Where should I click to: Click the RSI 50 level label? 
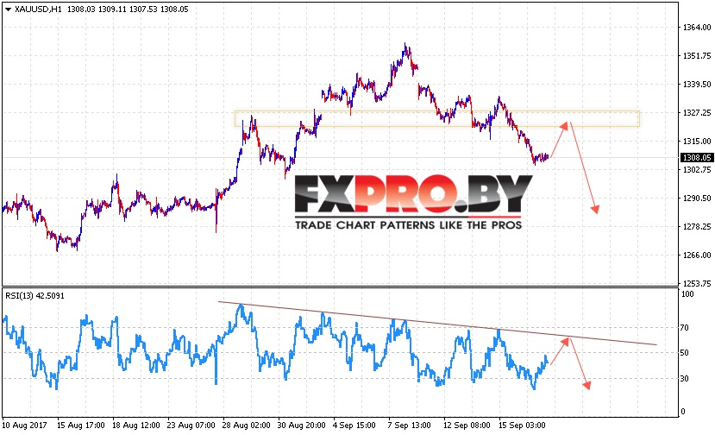[685, 353]
